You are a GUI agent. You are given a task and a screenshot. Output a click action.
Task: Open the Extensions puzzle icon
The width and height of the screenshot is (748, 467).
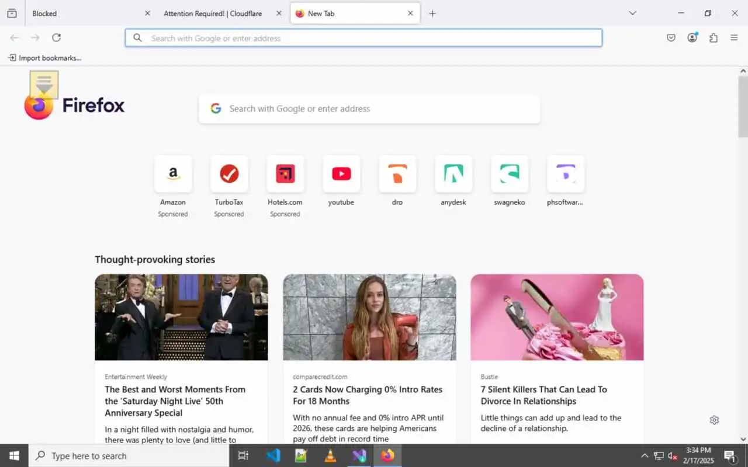point(714,38)
